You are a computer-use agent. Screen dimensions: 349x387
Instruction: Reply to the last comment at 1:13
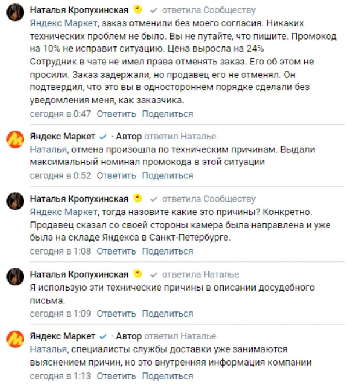pos(116,376)
